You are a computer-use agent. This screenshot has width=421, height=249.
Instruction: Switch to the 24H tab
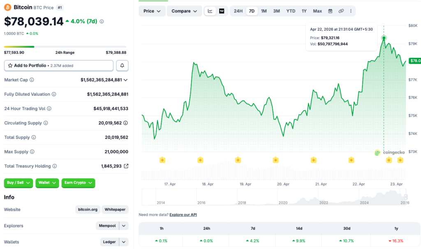coord(238,11)
